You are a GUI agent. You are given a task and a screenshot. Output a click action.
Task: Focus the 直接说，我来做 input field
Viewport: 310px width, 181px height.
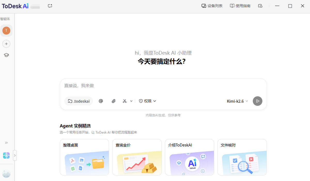pos(163,86)
